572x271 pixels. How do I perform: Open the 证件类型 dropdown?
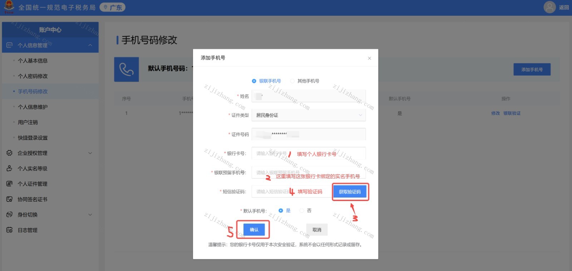coord(309,115)
